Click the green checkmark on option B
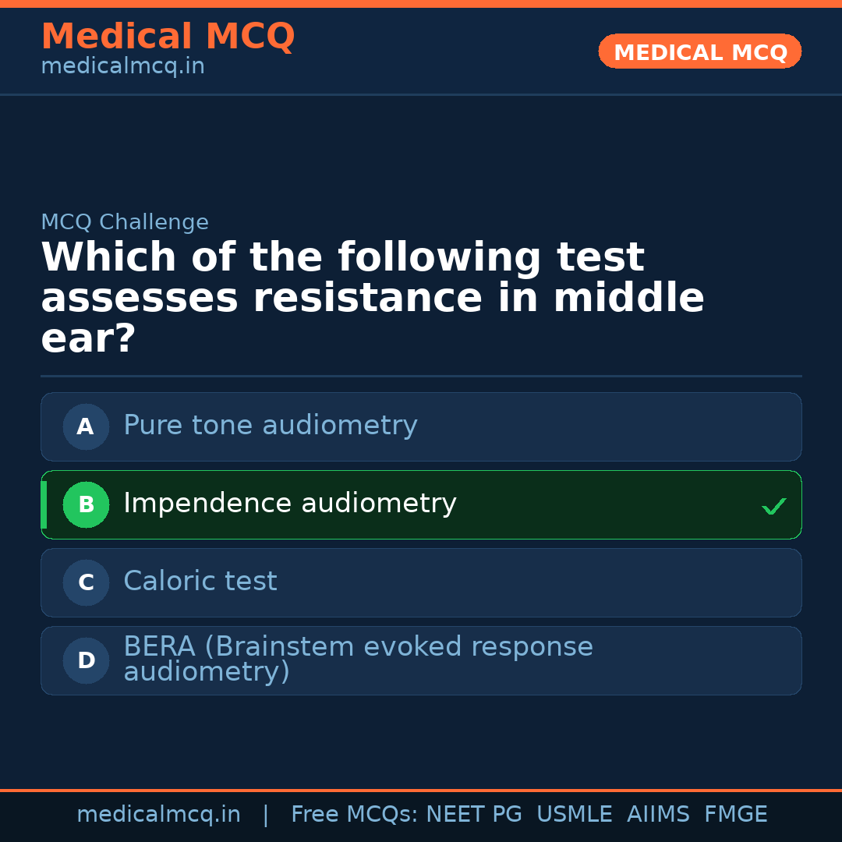This screenshot has height=842, width=842. (773, 507)
